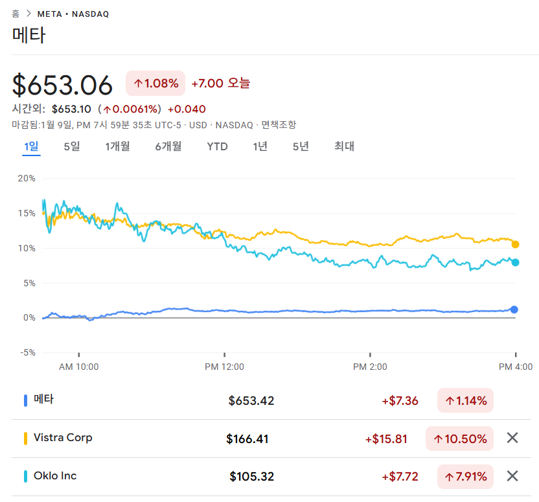
Task: Remove Oklo Inc using its X icon
Action: pyautogui.click(x=512, y=477)
